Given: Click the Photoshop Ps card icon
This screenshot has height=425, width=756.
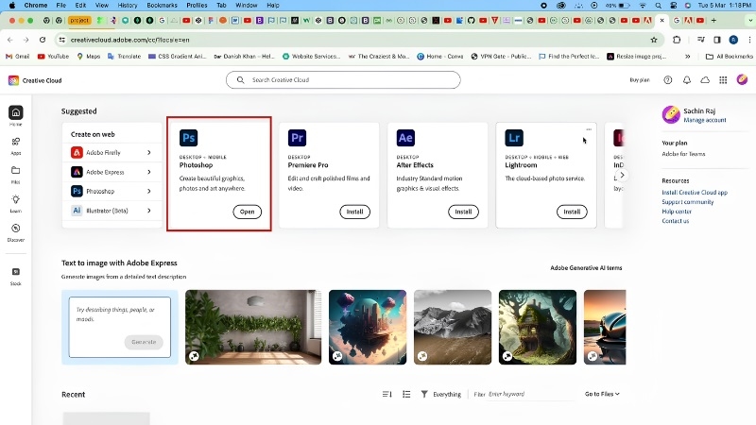Looking at the screenshot, I should (188, 138).
